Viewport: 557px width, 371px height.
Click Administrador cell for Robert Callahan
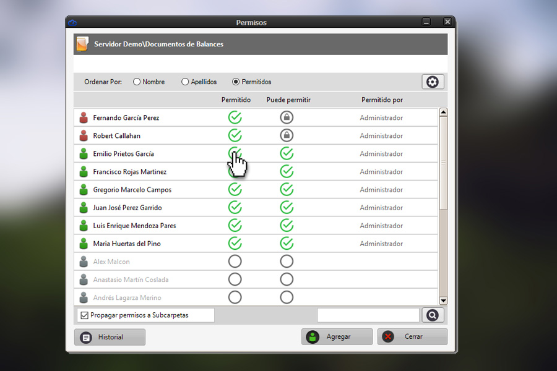click(381, 136)
